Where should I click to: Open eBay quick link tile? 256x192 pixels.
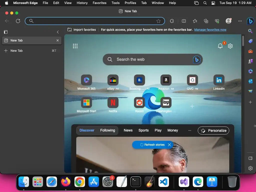(x=113, y=82)
